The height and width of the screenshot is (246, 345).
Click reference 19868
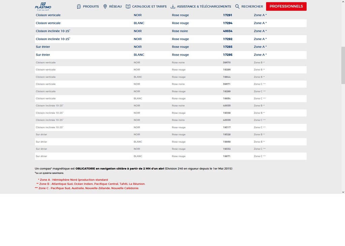click(x=227, y=142)
